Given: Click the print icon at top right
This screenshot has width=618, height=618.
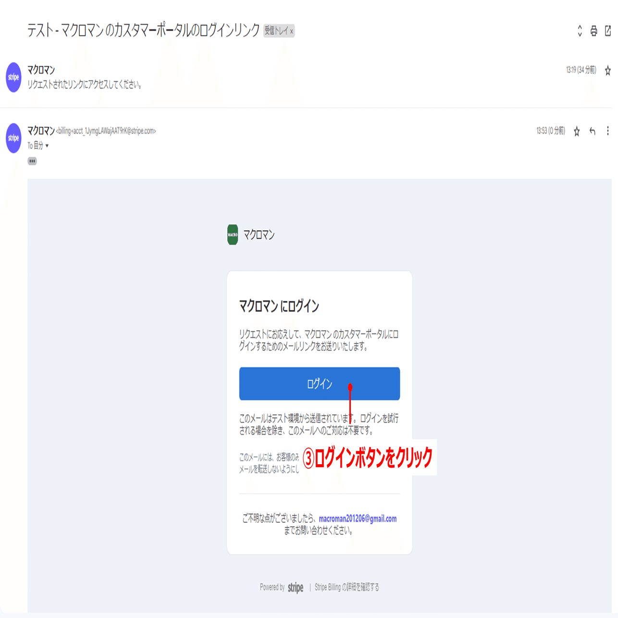Looking at the screenshot, I should pyautogui.click(x=593, y=31).
